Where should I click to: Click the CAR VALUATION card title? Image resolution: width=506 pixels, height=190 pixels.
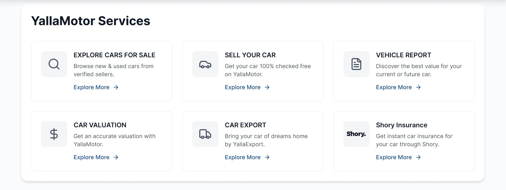[x=100, y=125]
